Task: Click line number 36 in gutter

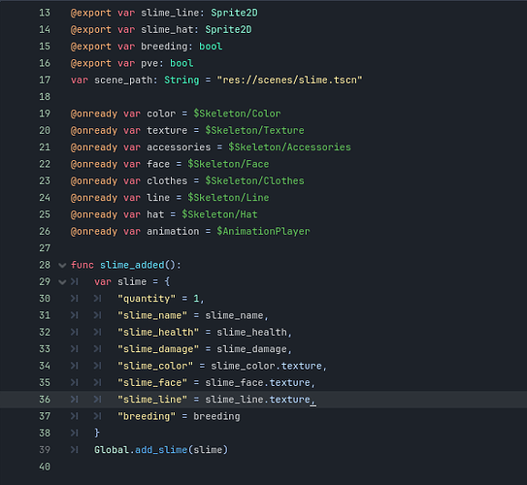Action: click(x=45, y=400)
